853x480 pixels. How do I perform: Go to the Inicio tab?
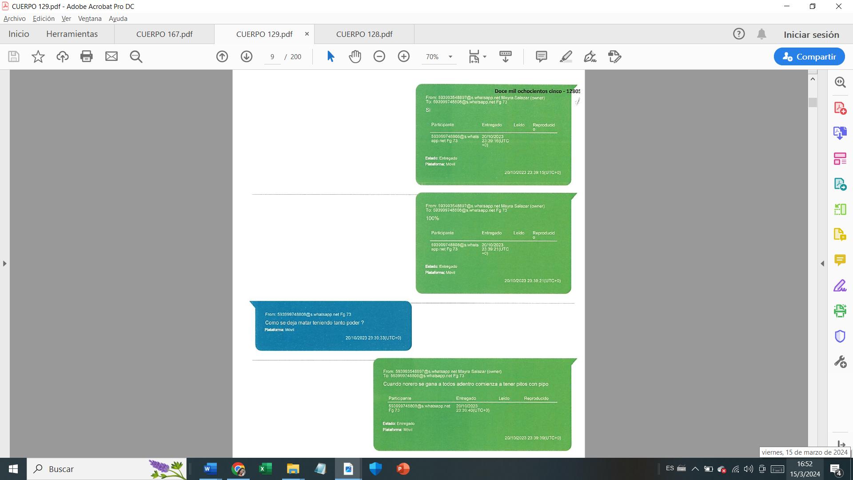click(x=19, y=34)
